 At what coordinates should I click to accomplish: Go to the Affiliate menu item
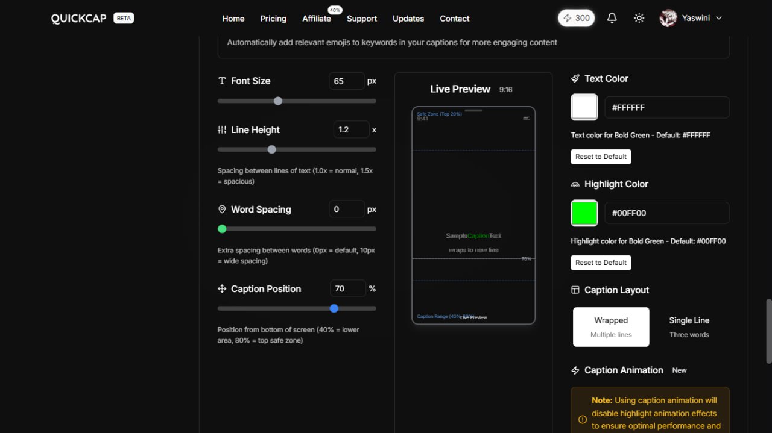317,19
